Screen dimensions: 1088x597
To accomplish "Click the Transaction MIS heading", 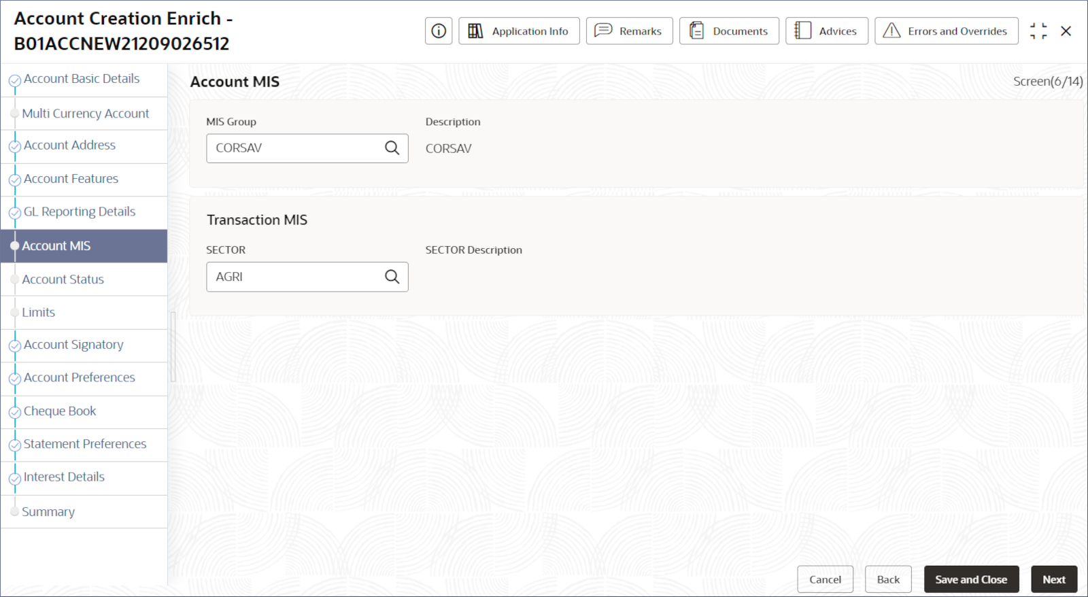I will (x=257, y=220).
